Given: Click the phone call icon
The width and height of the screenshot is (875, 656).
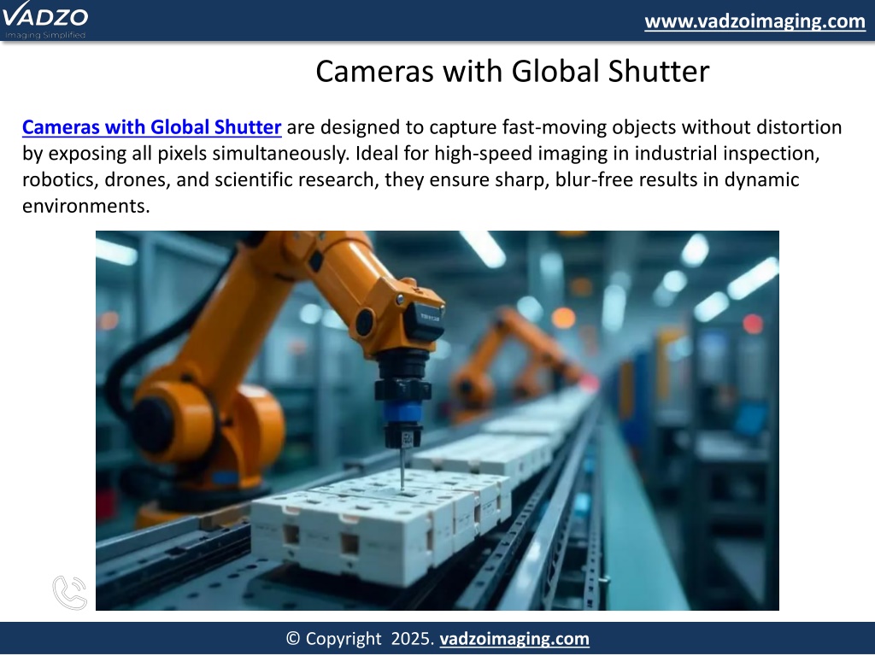Looking at the screenshot, I should (70, 593).
